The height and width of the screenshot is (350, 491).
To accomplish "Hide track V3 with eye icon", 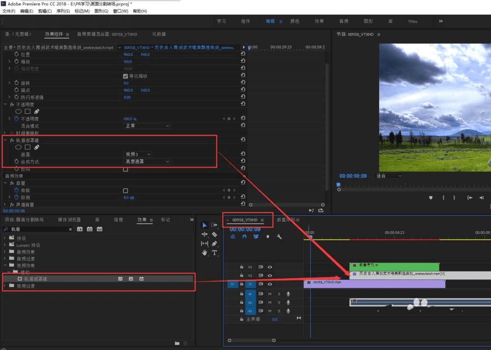I will point(270,267).
